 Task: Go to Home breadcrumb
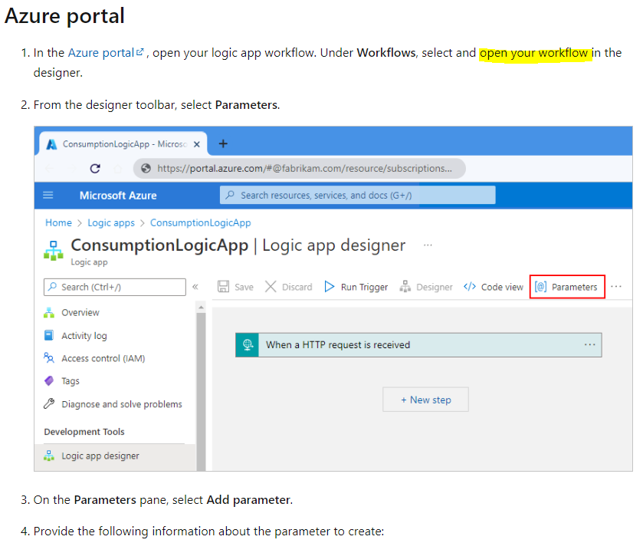coord(58,222)
